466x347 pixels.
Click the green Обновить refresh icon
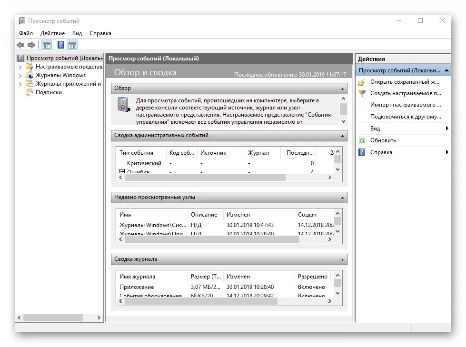click(362, 140)
